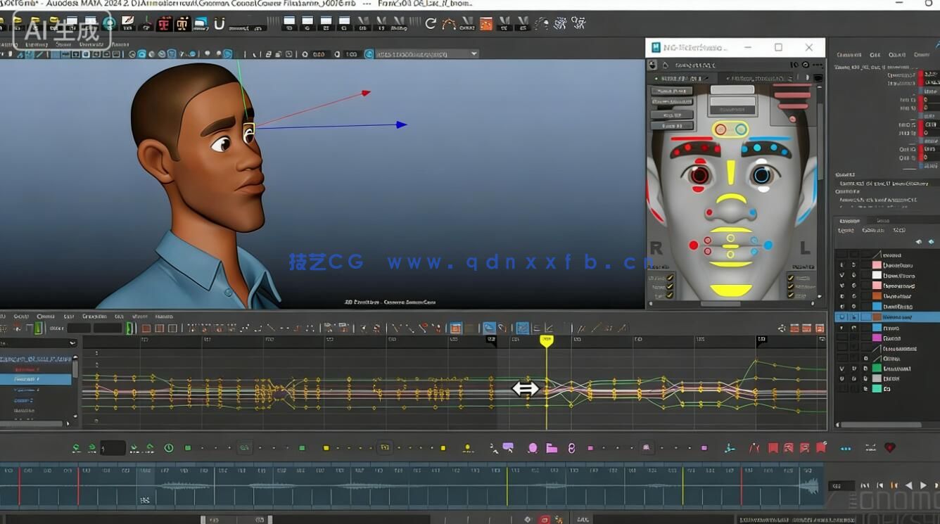Toggle the top-right checkbox at bottom of face picker
The width and height of the screenshot is (940, 524).
tap(791, 278)
